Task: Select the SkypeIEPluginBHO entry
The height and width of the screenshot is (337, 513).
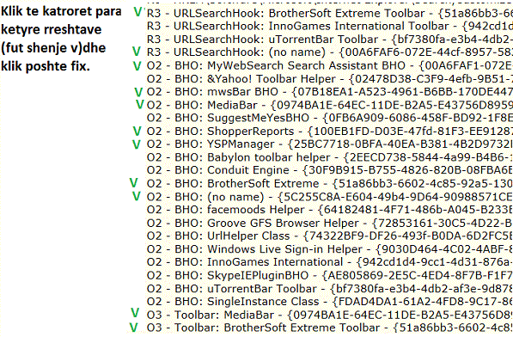Action: click(330, 275)
